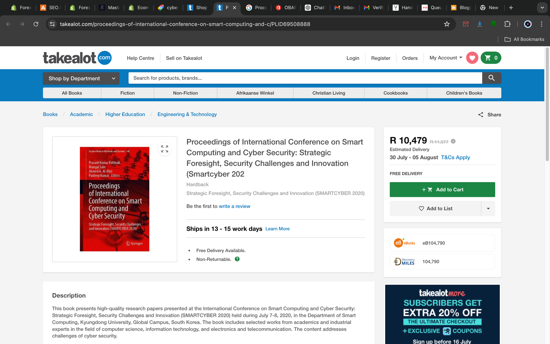Click the eBucks logo
Screen dimensions: 550x344
click(404, 243)
